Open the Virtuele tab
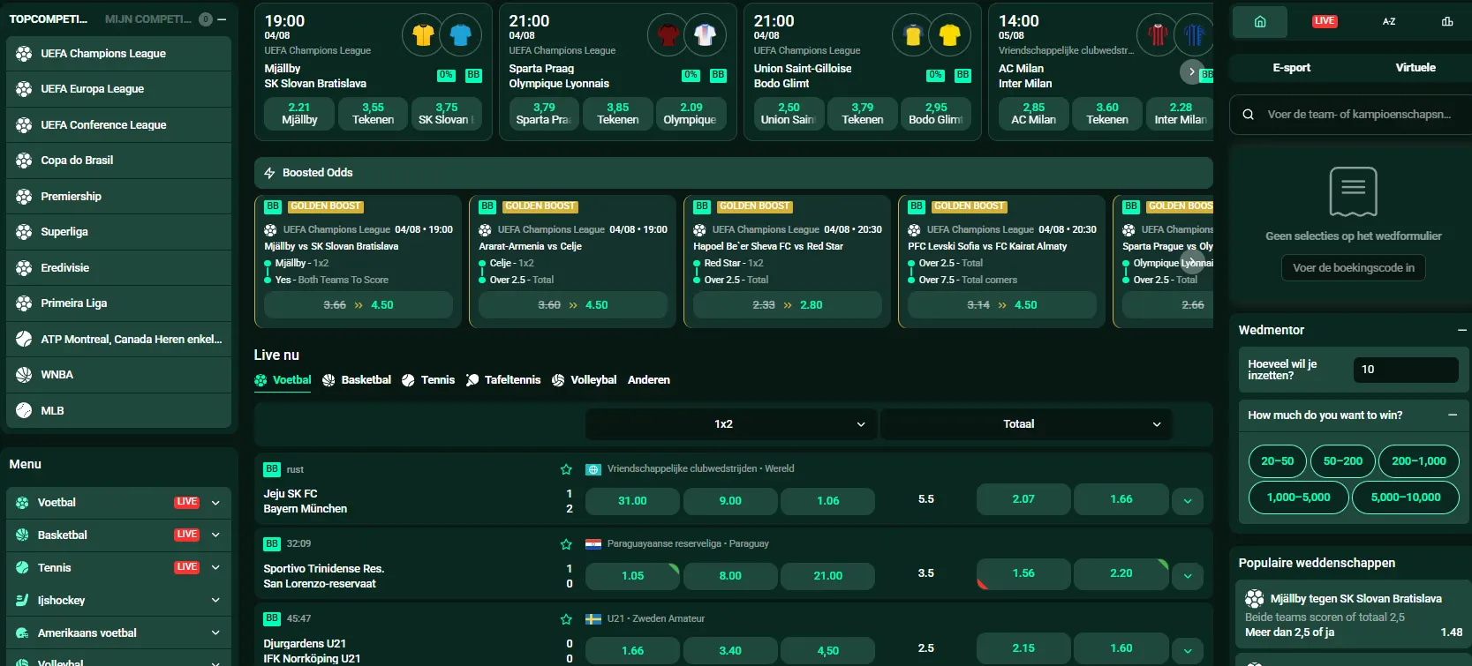Screen dimensions: 1472x666 pyautogui.click(x=1415, y=68)
